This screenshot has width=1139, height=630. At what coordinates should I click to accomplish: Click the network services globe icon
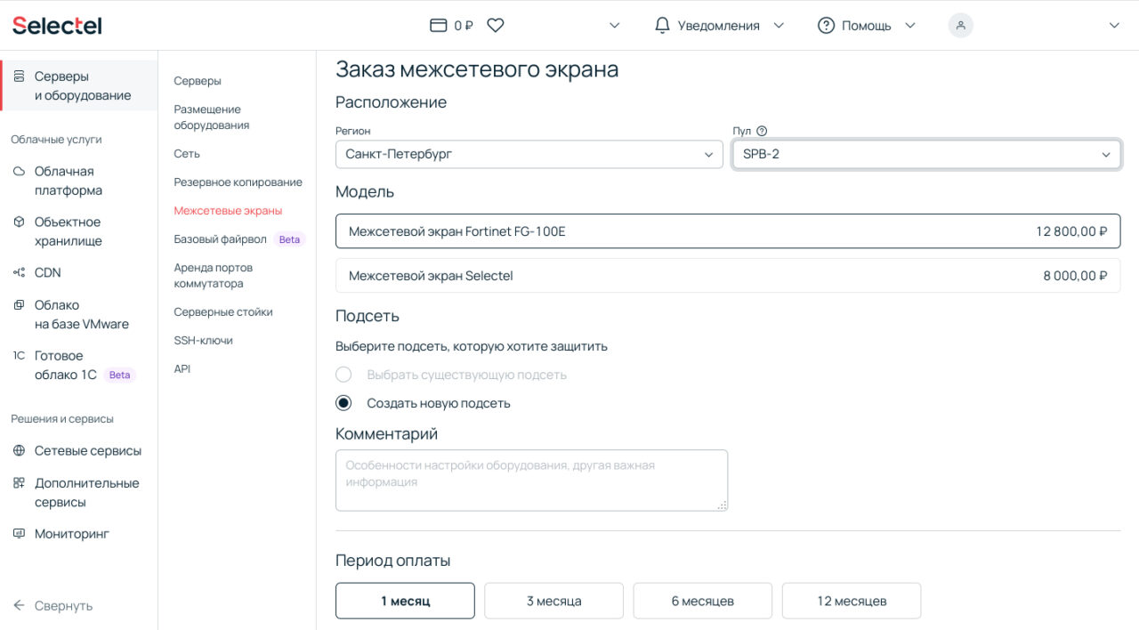pos(19,451)
